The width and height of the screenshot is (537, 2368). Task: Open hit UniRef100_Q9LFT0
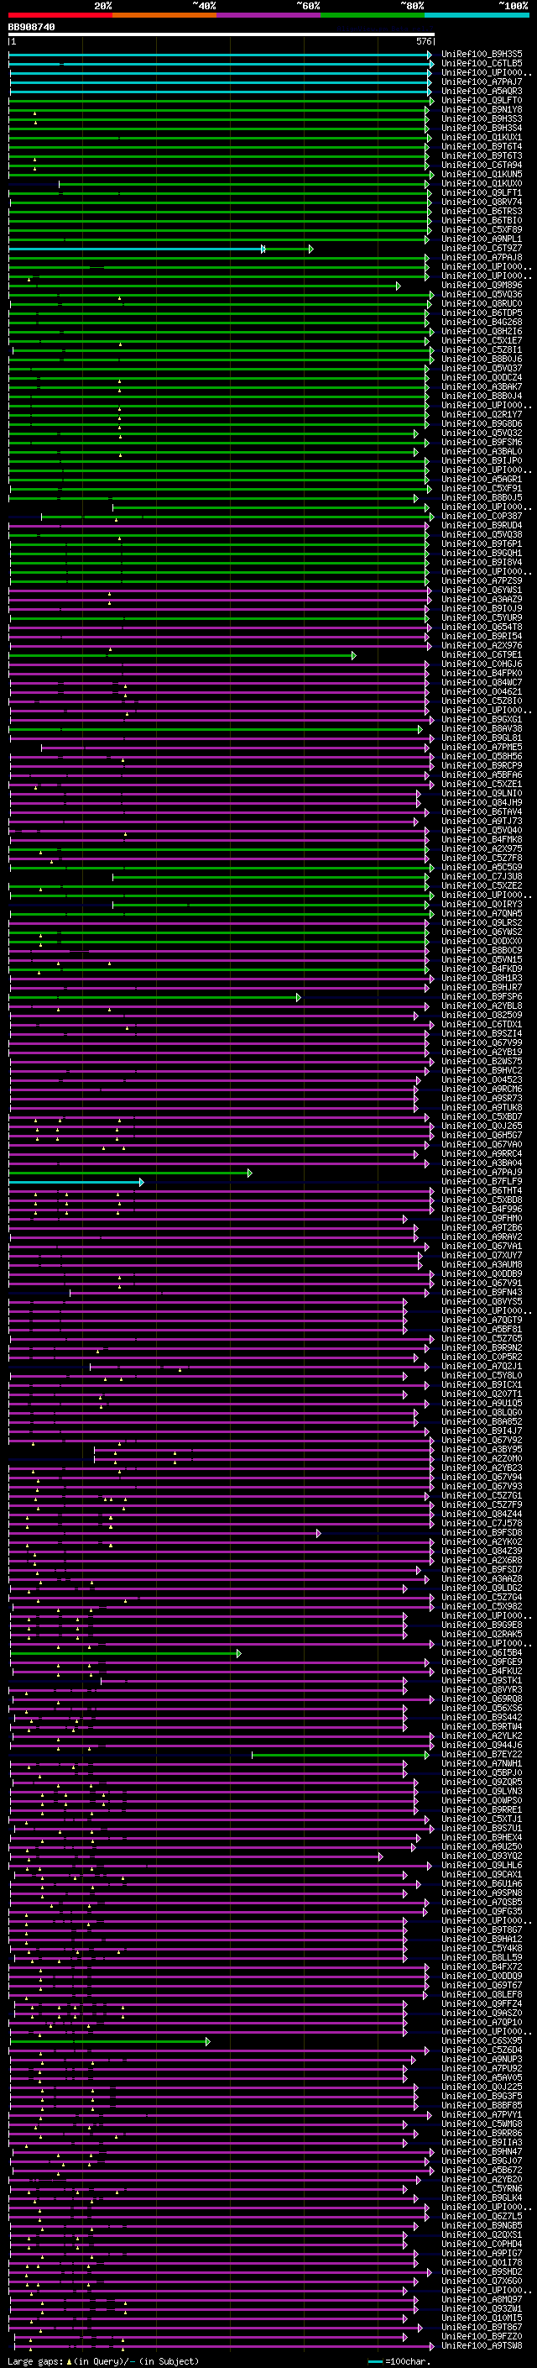(482, 100)
